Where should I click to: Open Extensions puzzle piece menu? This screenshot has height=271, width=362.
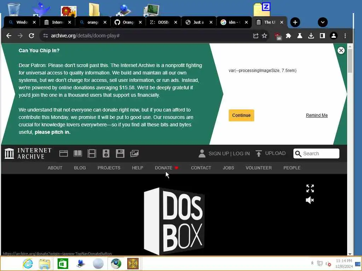point(288,36)
